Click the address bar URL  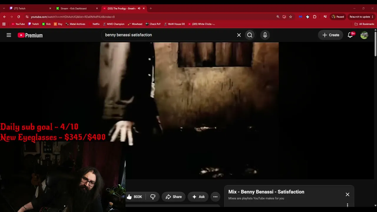[x=73, y=17]
